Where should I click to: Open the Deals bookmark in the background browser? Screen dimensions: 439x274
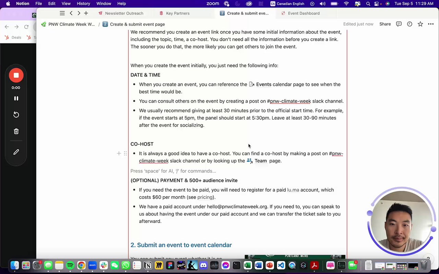[13, 37]
